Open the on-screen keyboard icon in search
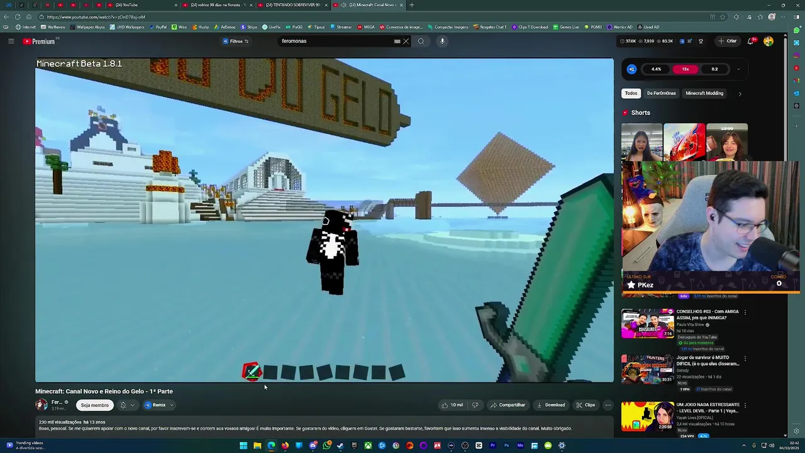 tap(397, 42)
